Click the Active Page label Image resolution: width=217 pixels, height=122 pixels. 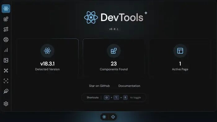click(180, 69)
